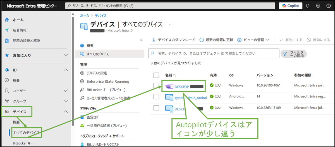This screenshot has height=147, width=335.
Task: Go to ホーム in the left sidebar
Action: pos(18,20)
